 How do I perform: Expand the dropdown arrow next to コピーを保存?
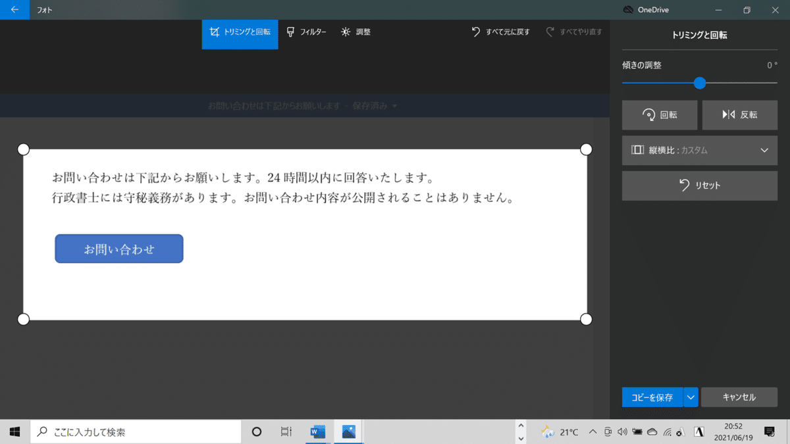tap(691, 397)
